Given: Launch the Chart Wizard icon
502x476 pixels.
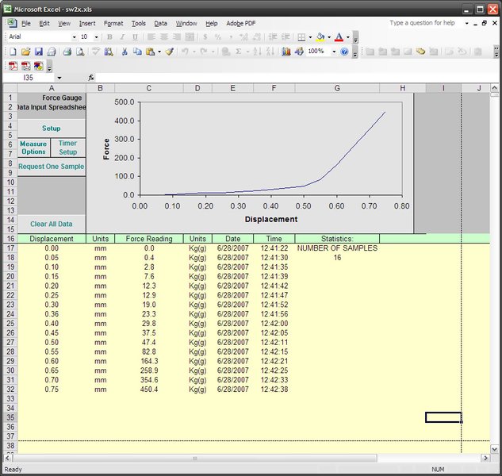Looking at the screenshot, I should tap(286, 52).
